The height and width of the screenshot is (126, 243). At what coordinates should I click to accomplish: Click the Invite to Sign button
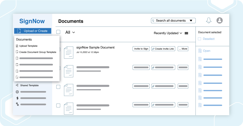point(141,49)
